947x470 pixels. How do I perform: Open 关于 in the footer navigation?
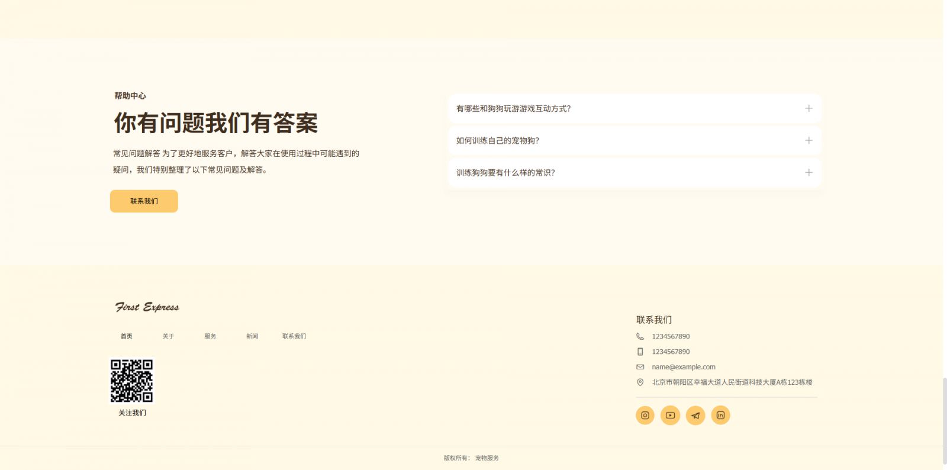coord(169,336)
